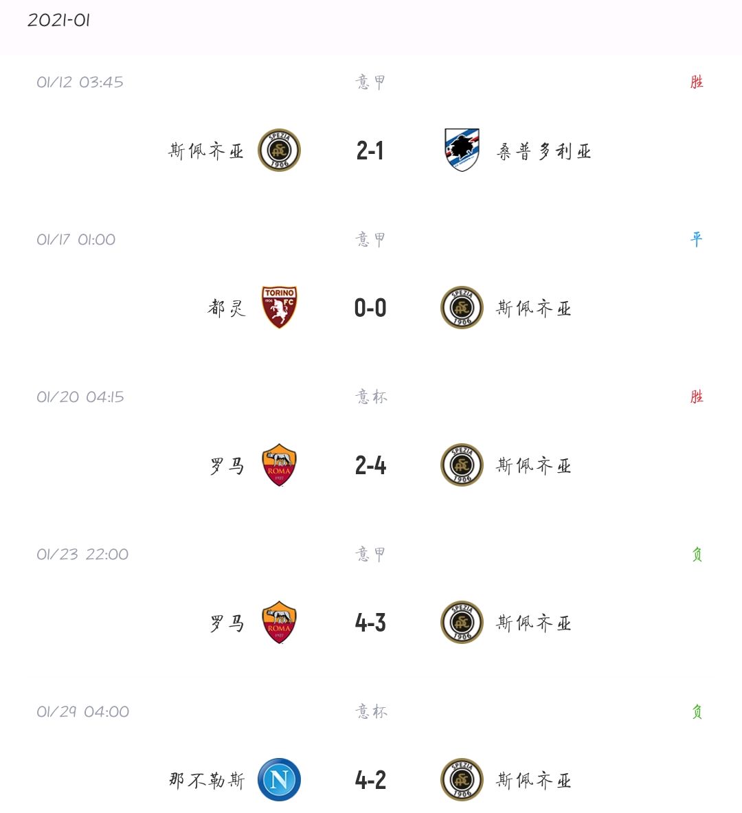Click the Sampdoria team crest
Image resolution: width=742 pixels, height=813 pixels.
462,150
